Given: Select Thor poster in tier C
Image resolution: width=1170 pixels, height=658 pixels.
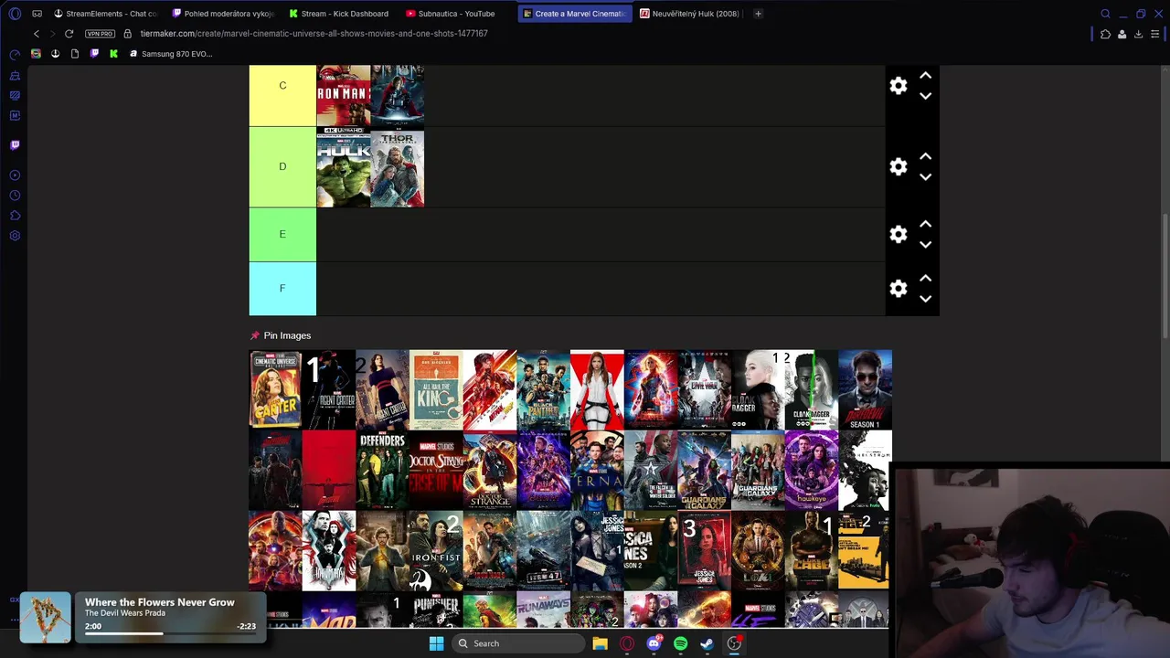Looking at the screenshot, I should (x=398, y=95).
